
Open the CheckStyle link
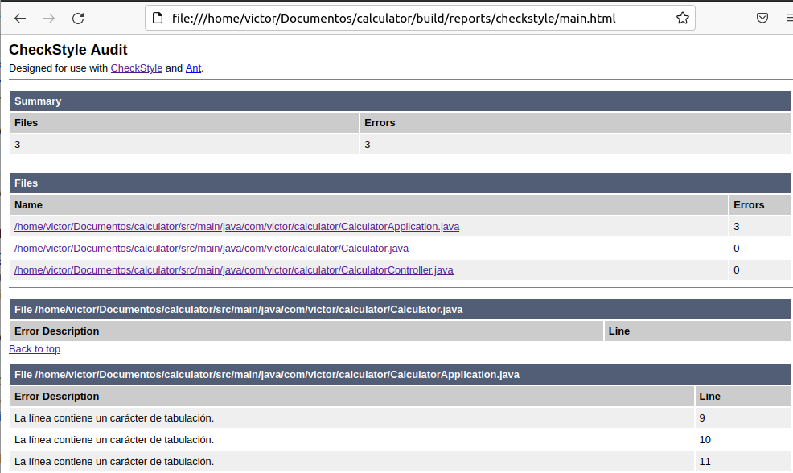coord(136,68)
